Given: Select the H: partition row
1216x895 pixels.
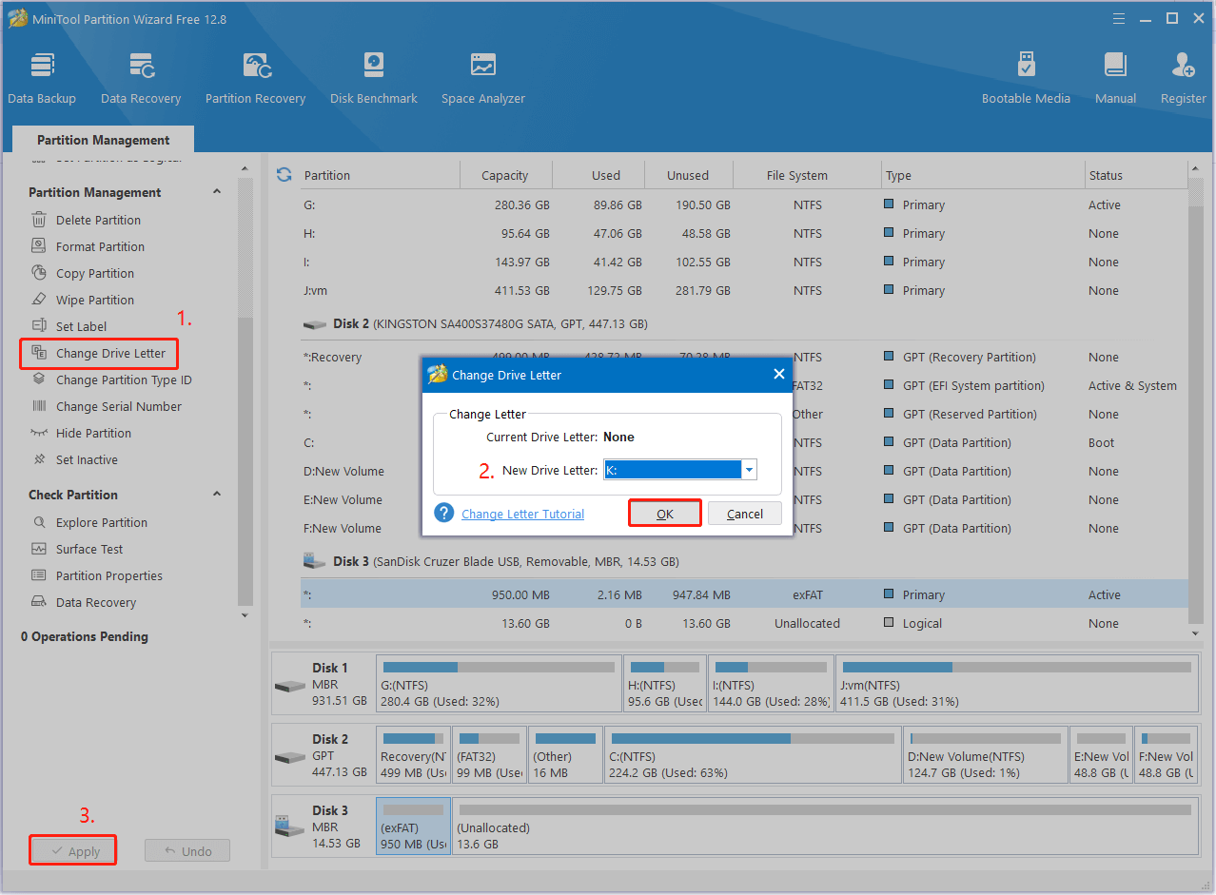Looking at the screenshot, I should 744,233.
